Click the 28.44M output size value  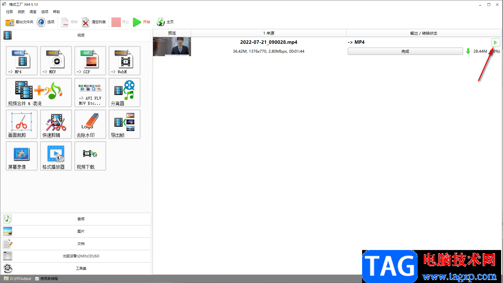(480, 51)
